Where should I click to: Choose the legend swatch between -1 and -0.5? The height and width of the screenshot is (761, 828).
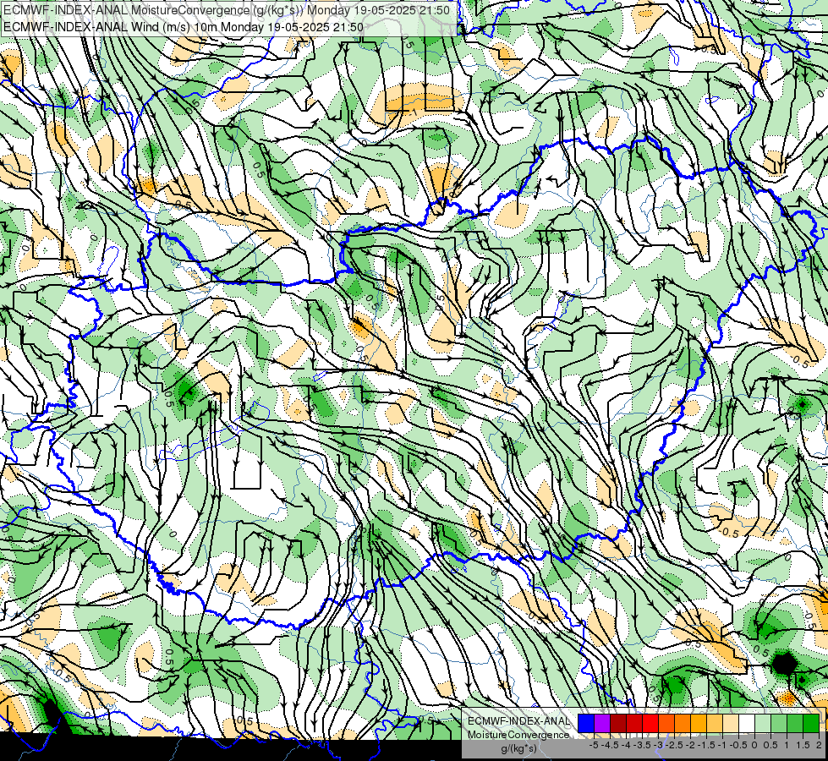coord(731,724)
